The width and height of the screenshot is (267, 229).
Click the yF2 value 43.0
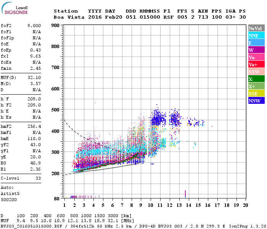(x=35, y=145)
